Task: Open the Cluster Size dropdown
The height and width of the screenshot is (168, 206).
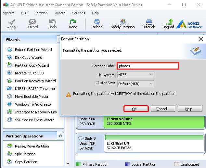Action: 135,84
